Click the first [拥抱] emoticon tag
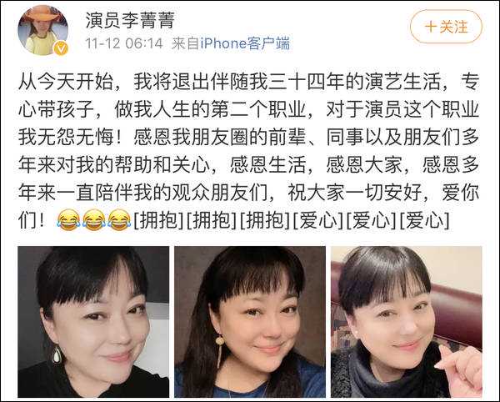The height and width of the screenshot is (402, 500). pyautogui.click(x=158, y=220)
